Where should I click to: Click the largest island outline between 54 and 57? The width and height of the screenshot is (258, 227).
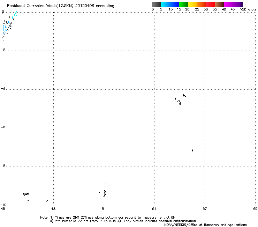click(x=179, y=102)
